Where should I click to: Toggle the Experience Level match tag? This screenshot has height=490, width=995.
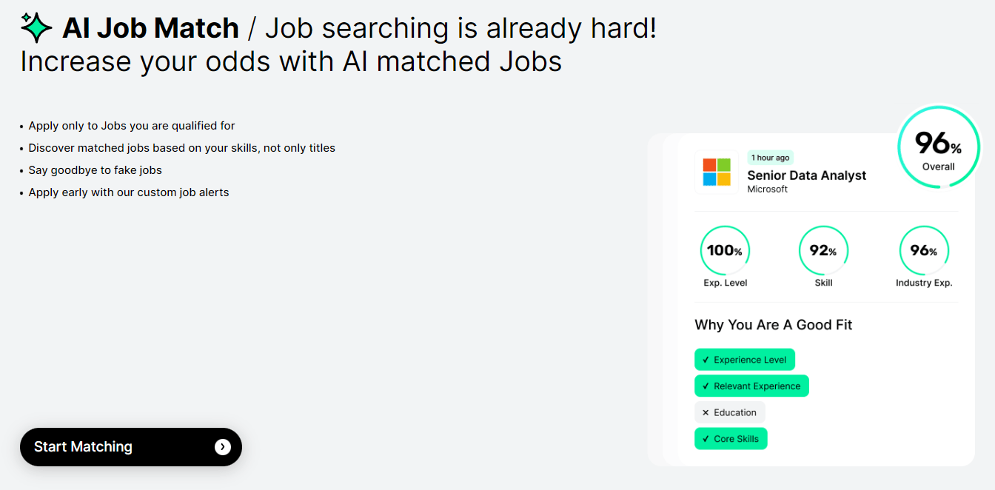pyautogui.click(x=745, y=359)
